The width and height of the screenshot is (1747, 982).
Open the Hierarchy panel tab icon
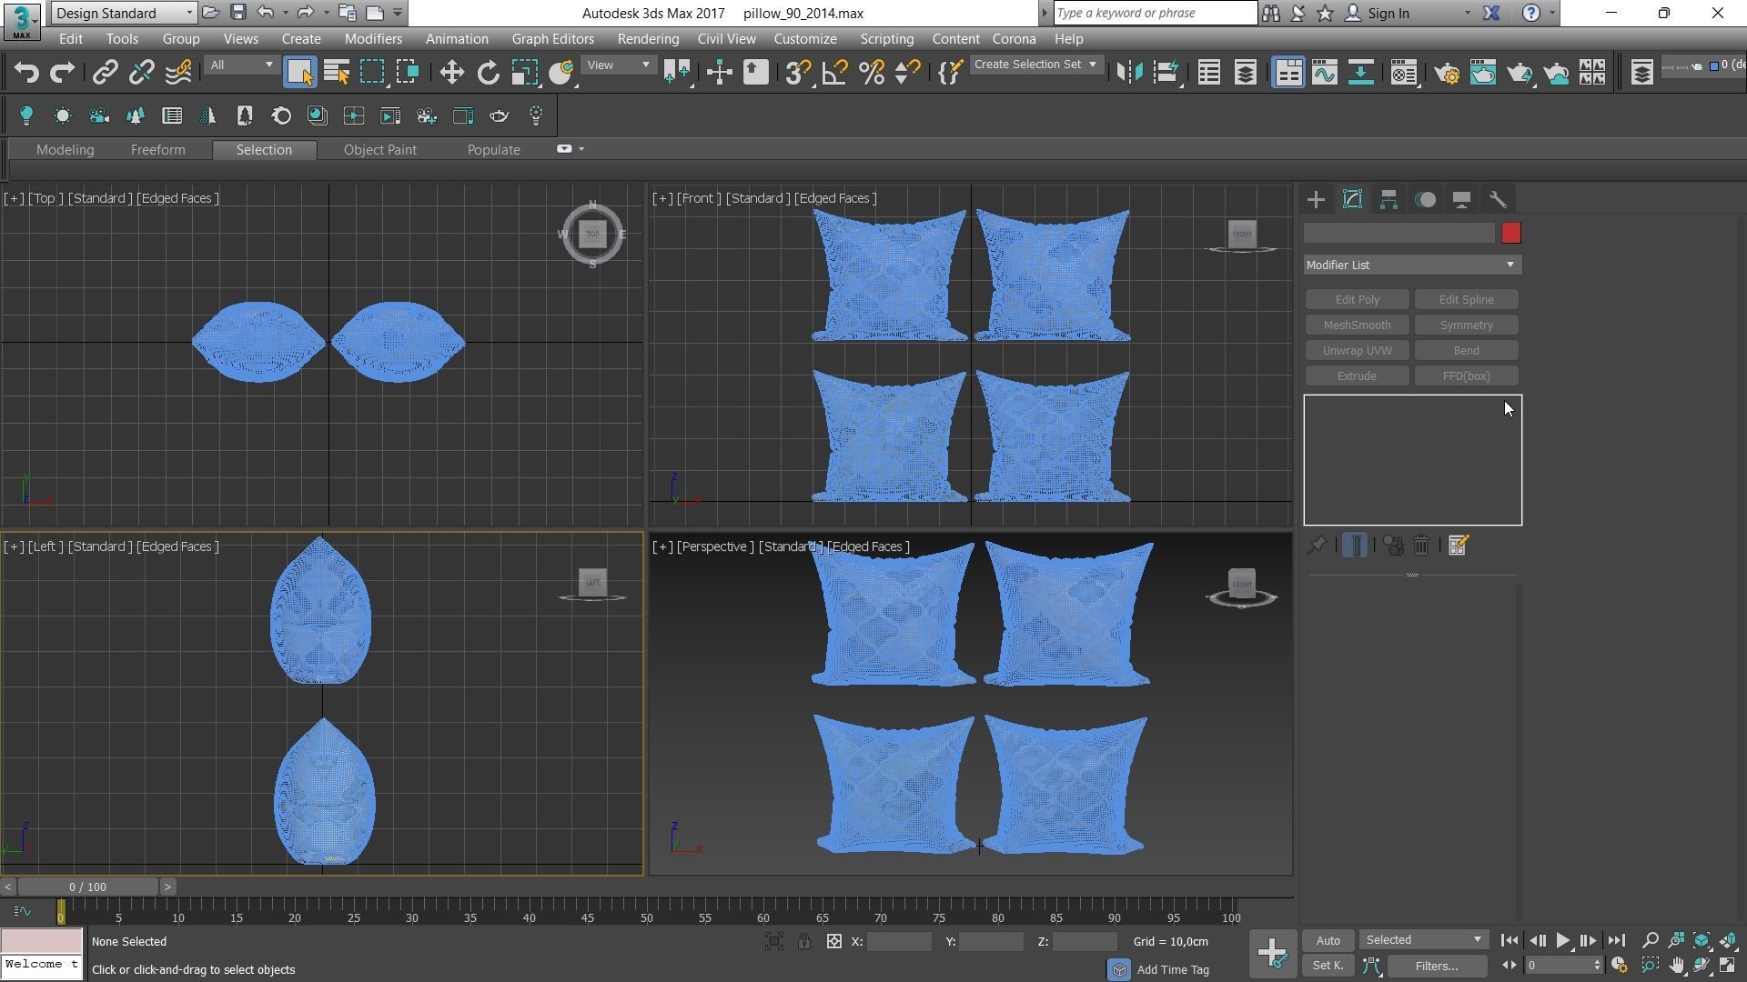(x=1389, y=199)
